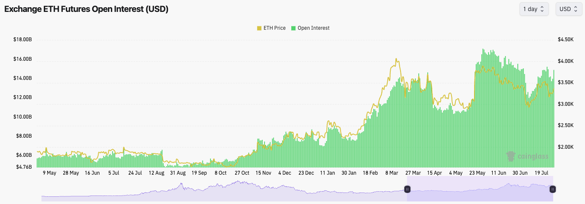Click the 15 Nov date label
This screenshot has height=204, width=585.
[x=263, y=173]
